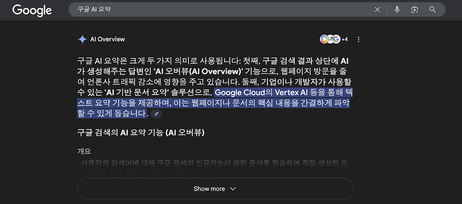Image resolution: width=462 pixels, height=204 pixels.
Task: Select heading 구글 검색의 AI 요약 기능 (AI 오버뷰)
Action: (x=141, y=133)
